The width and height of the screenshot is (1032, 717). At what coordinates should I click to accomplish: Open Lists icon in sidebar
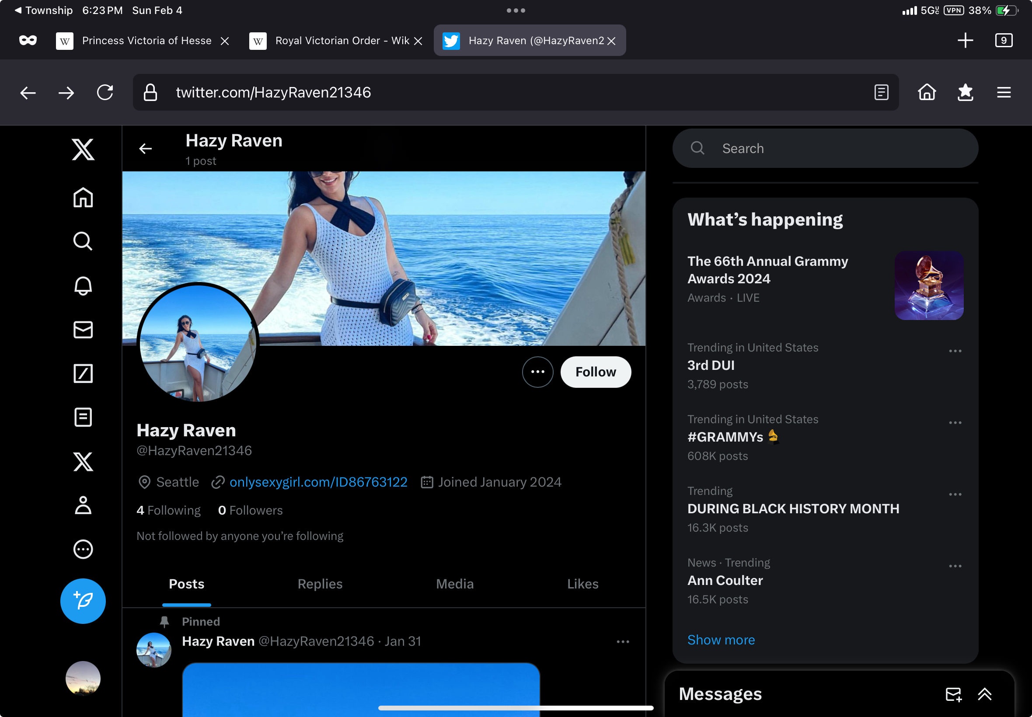pos(83,418)
